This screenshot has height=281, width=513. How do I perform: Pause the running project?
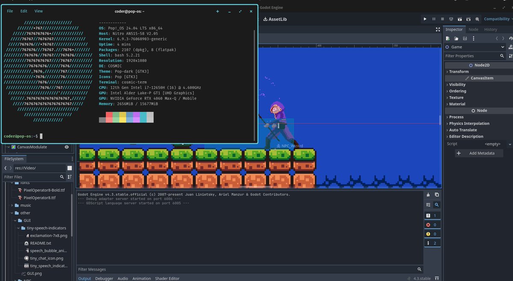point(434,19)
